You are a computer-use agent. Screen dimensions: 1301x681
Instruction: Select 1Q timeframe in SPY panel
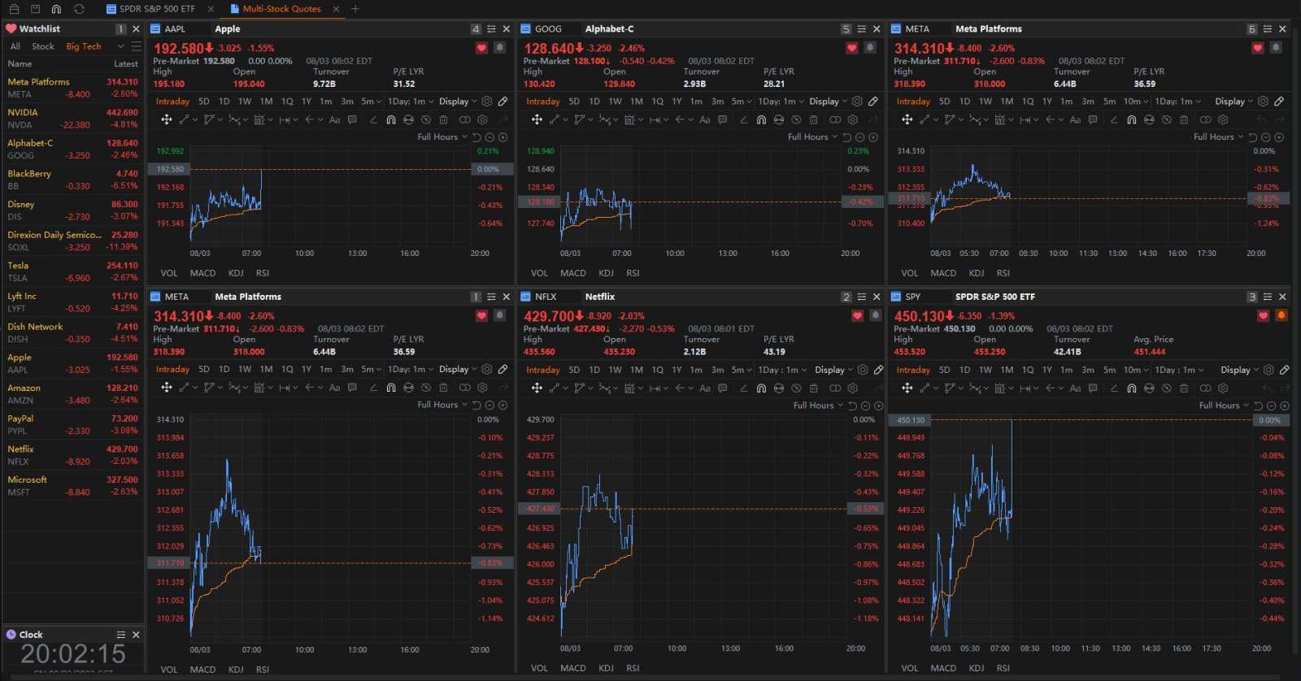[x=1028, y=370]
